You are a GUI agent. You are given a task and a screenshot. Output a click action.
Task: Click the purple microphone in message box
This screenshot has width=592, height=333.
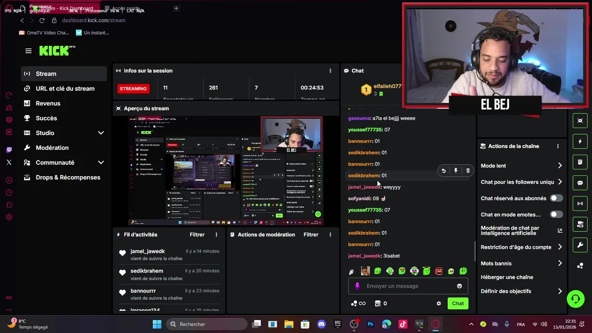357,286
